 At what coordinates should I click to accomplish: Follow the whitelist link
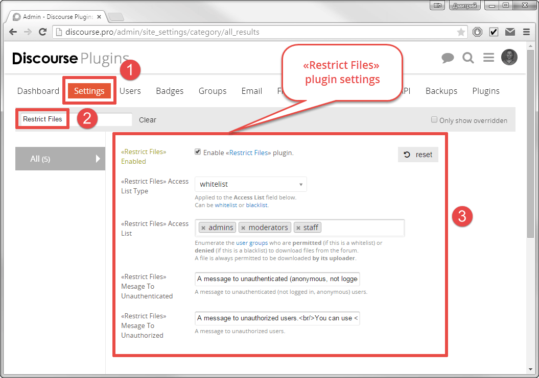(226, 205)
